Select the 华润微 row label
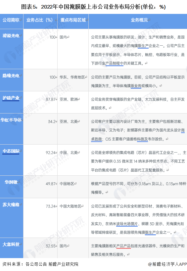The width and height of the screenshot is (187, 271). click(11, 182)
